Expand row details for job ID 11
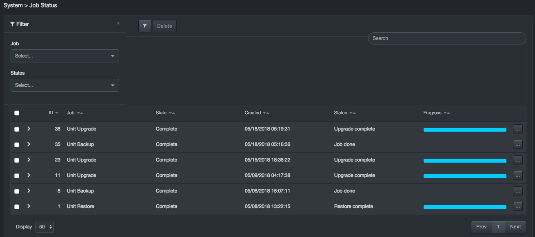The image size is (535, 237). point(29,175)
